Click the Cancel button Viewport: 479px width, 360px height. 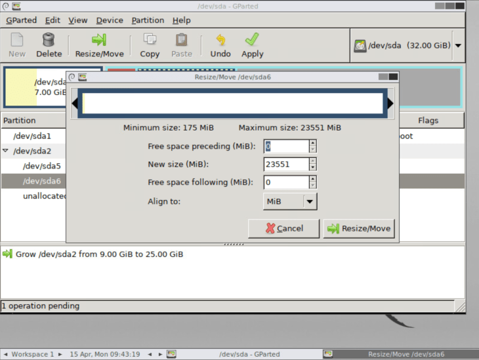pyautogui.click(x=284, y=228)
